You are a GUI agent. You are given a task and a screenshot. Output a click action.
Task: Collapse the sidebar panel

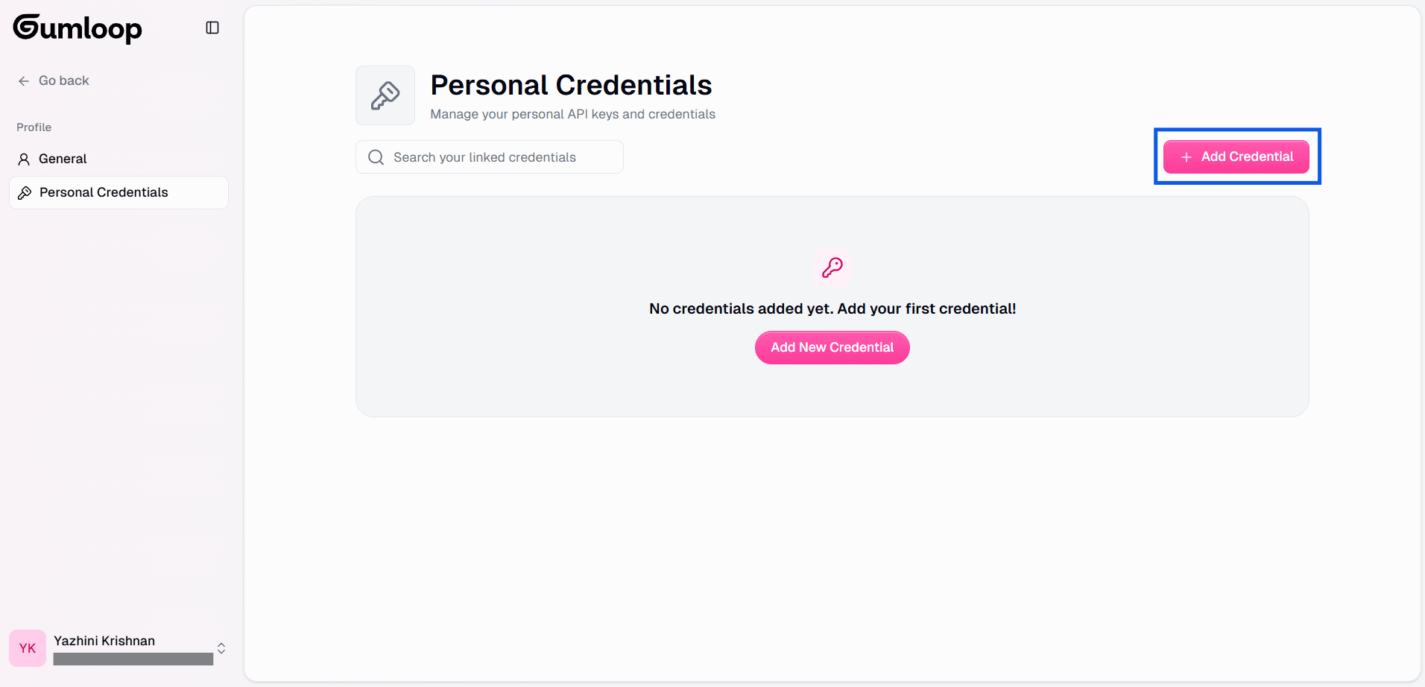(212, 28)
